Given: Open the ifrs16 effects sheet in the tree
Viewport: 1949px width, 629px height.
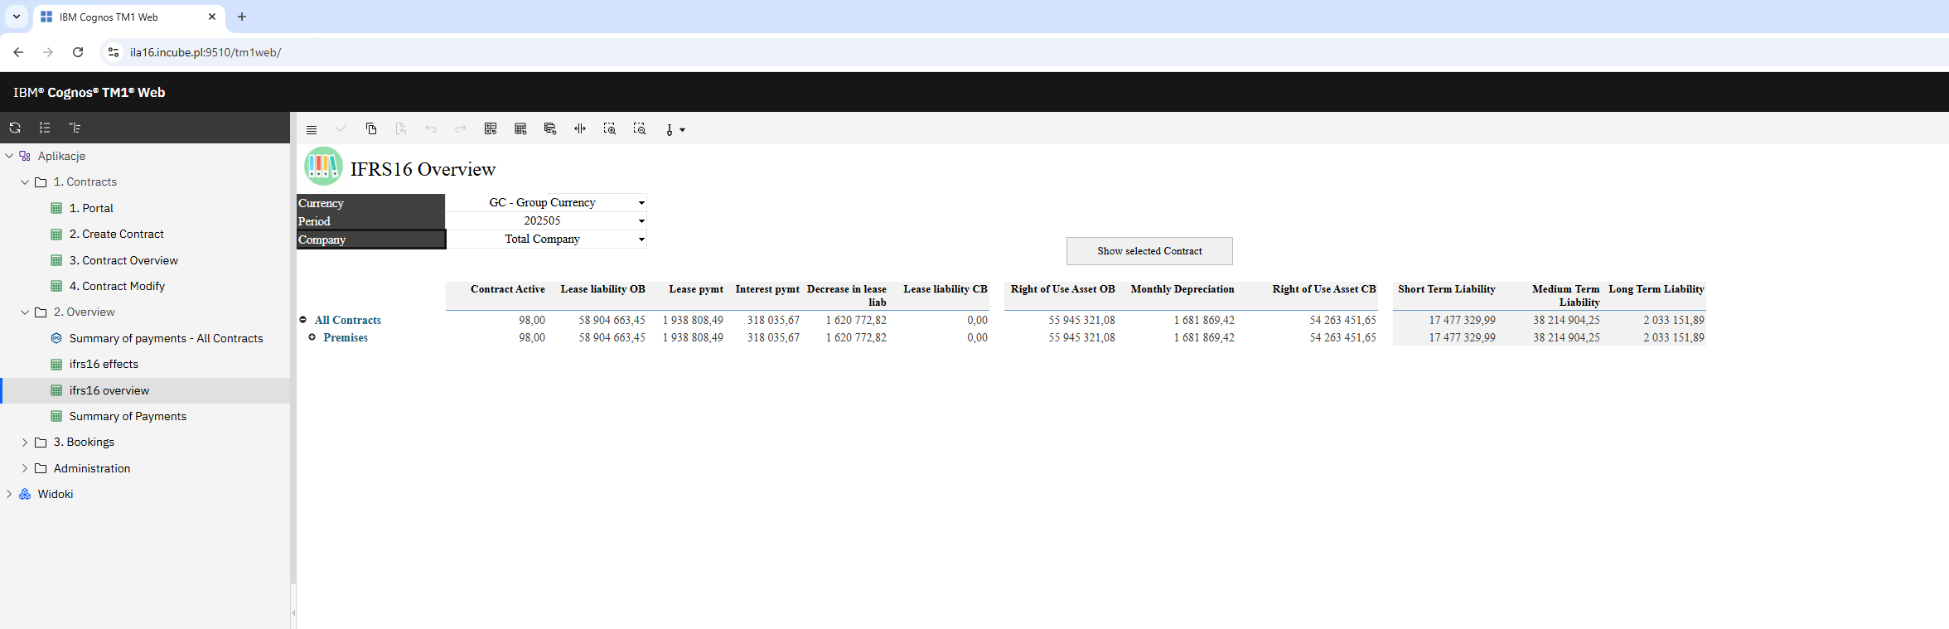Looking at the screenshot, I should pos(104,364).
